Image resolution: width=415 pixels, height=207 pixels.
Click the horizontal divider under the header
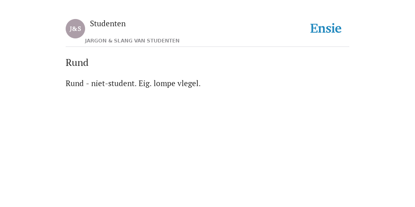pyautogui.click(x=207, y=47)
